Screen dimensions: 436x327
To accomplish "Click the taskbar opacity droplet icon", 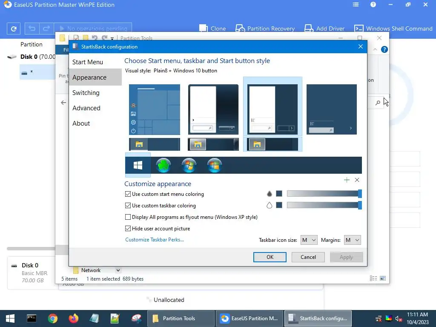I will pyautogui.click(x=269, y=205).
